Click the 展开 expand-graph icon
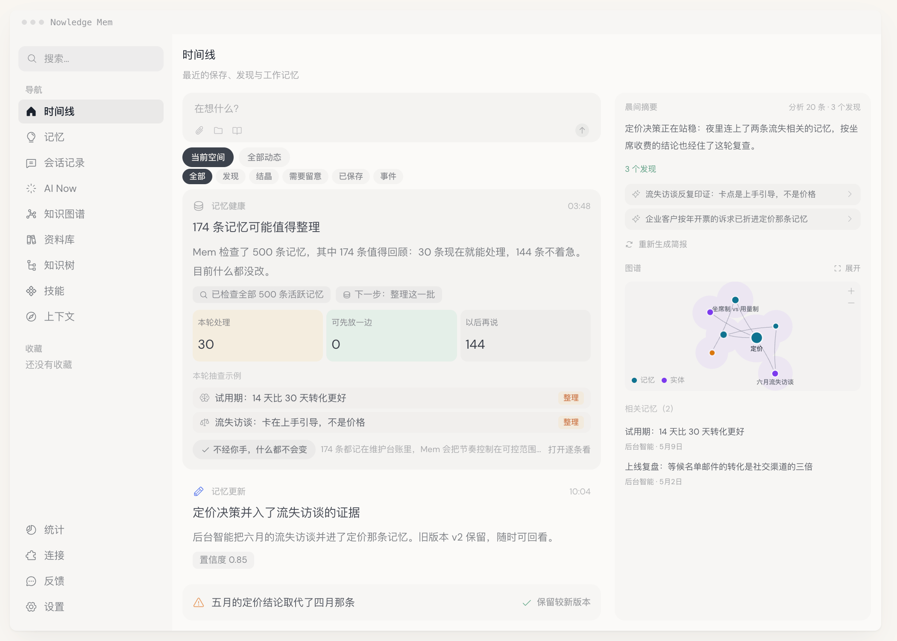The image size is (897, 641). [837, 268]
